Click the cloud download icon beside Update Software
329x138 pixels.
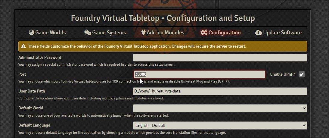coord(259,32)
